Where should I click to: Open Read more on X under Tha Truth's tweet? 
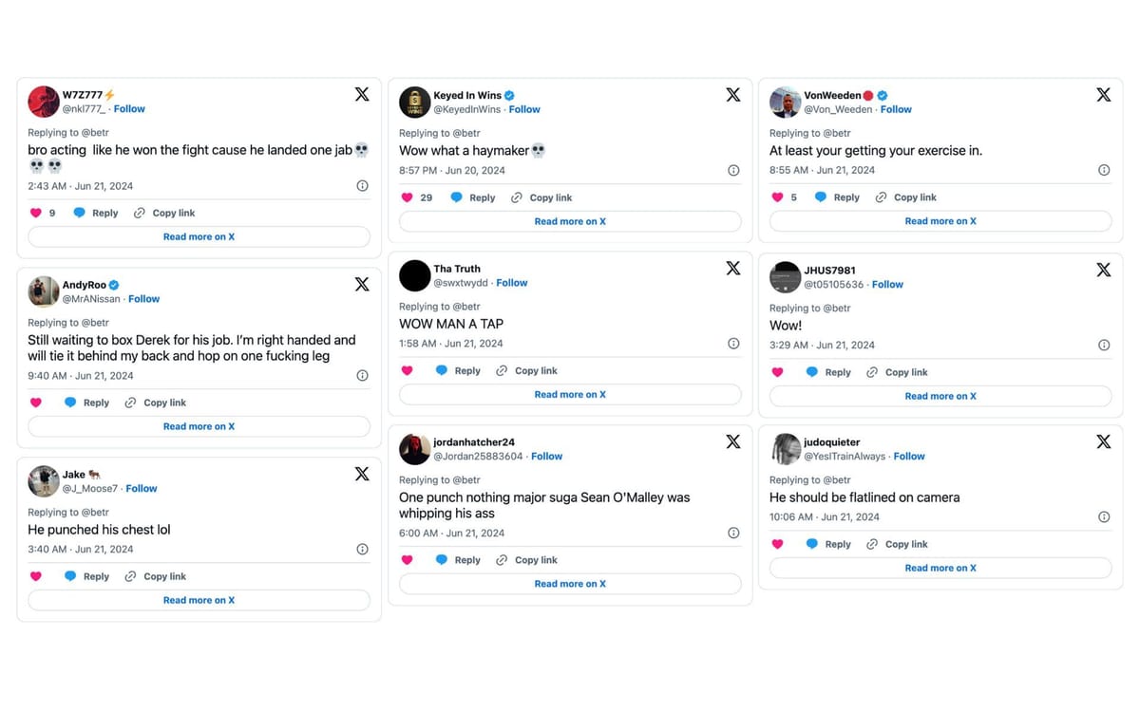[x=569, y=394]
